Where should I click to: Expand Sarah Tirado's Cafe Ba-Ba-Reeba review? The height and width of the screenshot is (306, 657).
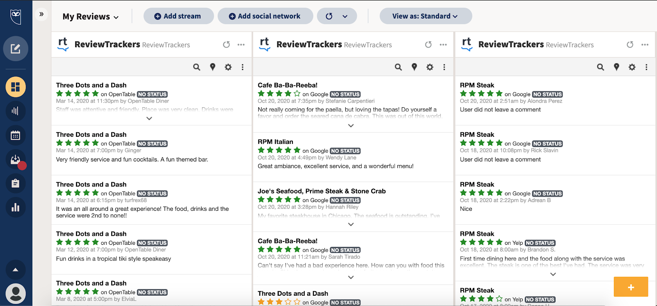click(x=351, y=277)
